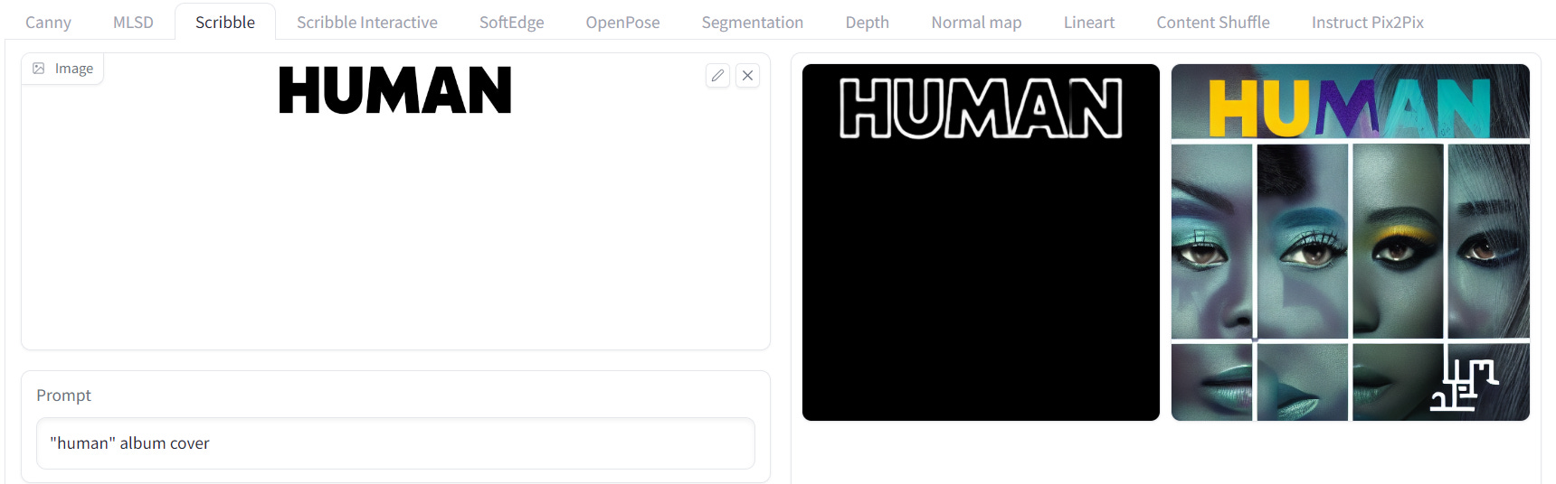Click the Prompt label text

tap(63, 396)
